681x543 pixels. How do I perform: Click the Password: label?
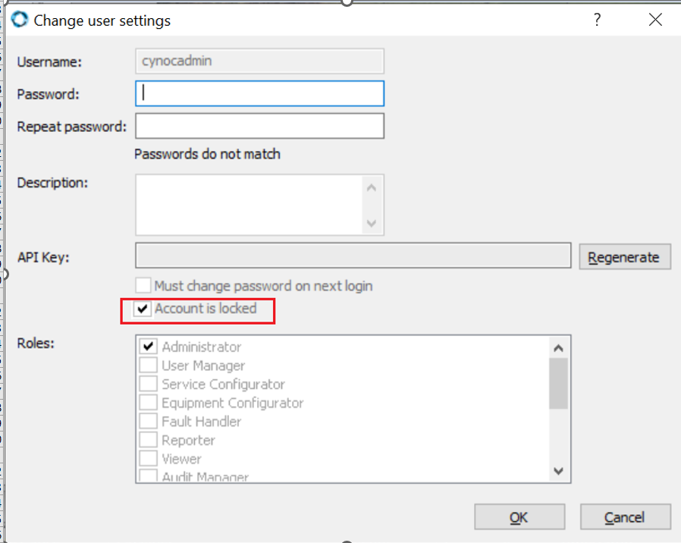[49, 94]
